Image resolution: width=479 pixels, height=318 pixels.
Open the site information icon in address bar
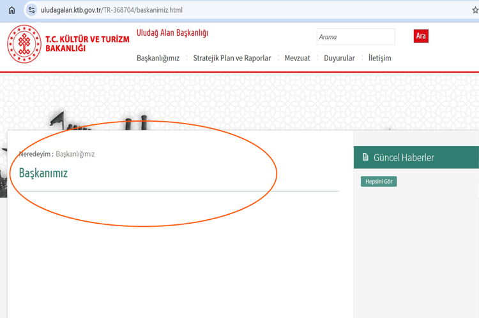pos(32,10)
